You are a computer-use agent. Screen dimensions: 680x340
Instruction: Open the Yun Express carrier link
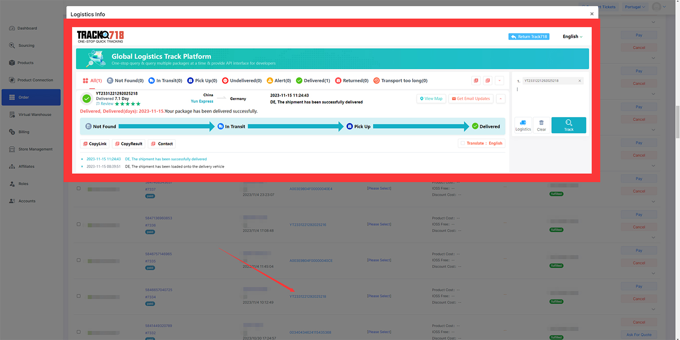202,102
